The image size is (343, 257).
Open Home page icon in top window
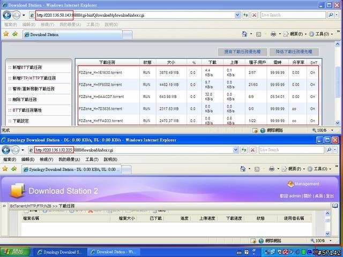click(x=244, y=34)
